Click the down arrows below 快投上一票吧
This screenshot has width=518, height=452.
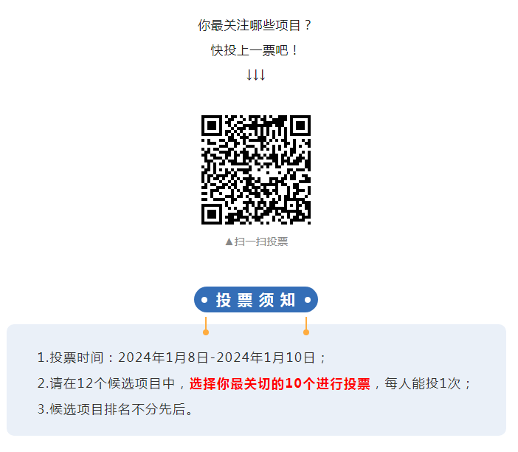pos(256,75)
